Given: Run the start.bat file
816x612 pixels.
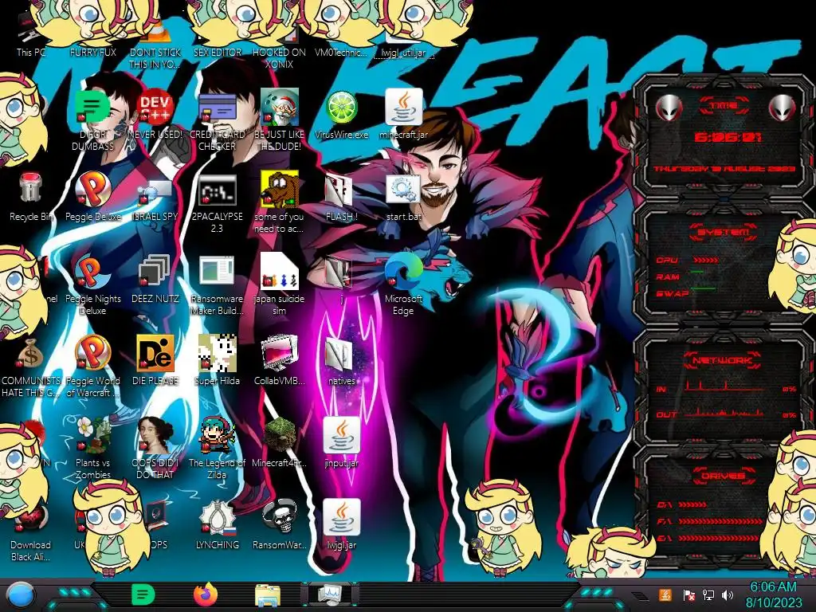Looking at the screenshot, I should (403, 189).
